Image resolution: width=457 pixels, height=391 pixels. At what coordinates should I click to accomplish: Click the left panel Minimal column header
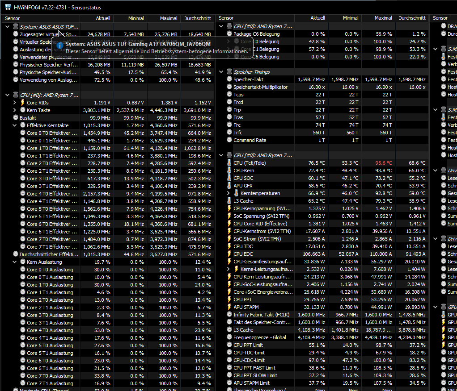[130, 18]
